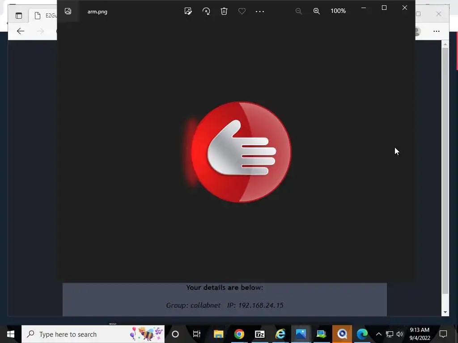This screenshot has width=458, height=343.
Task: Open Edge Settings and more menu
Action: 437,31
